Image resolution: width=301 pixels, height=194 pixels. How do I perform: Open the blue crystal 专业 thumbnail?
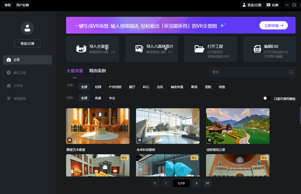[168, 165]
